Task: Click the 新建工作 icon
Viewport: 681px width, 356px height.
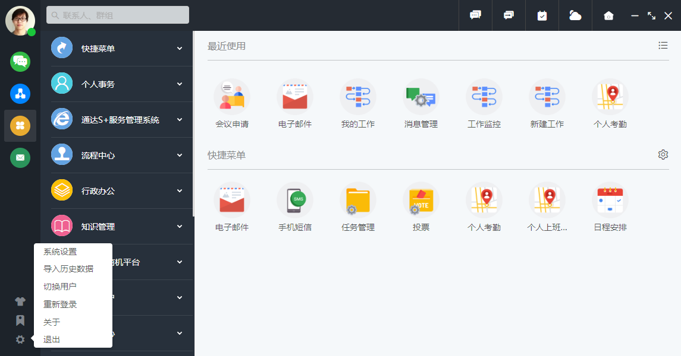Action: coord(547,97)
